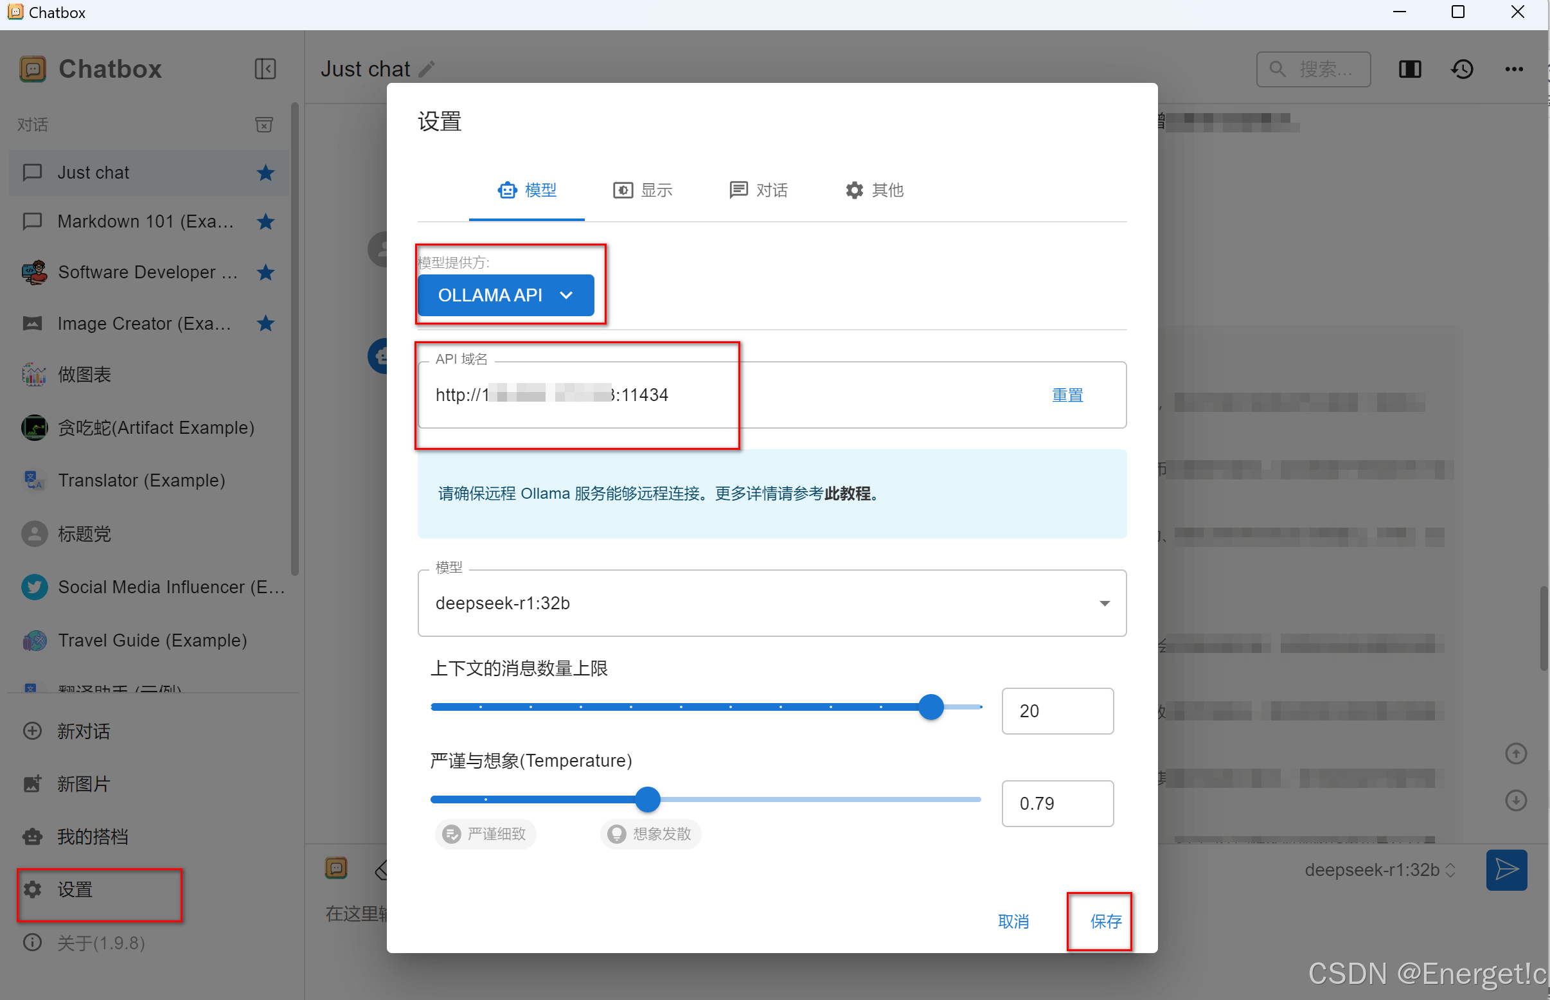
Task: Open the three-dots more menu
Action: [x=1513, y=69]
